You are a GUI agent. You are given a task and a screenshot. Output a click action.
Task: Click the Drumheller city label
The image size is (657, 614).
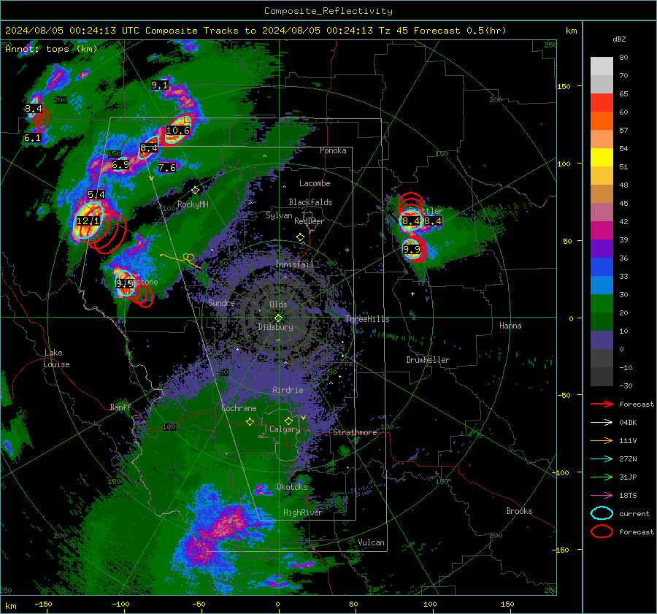[x=428, y=360]
